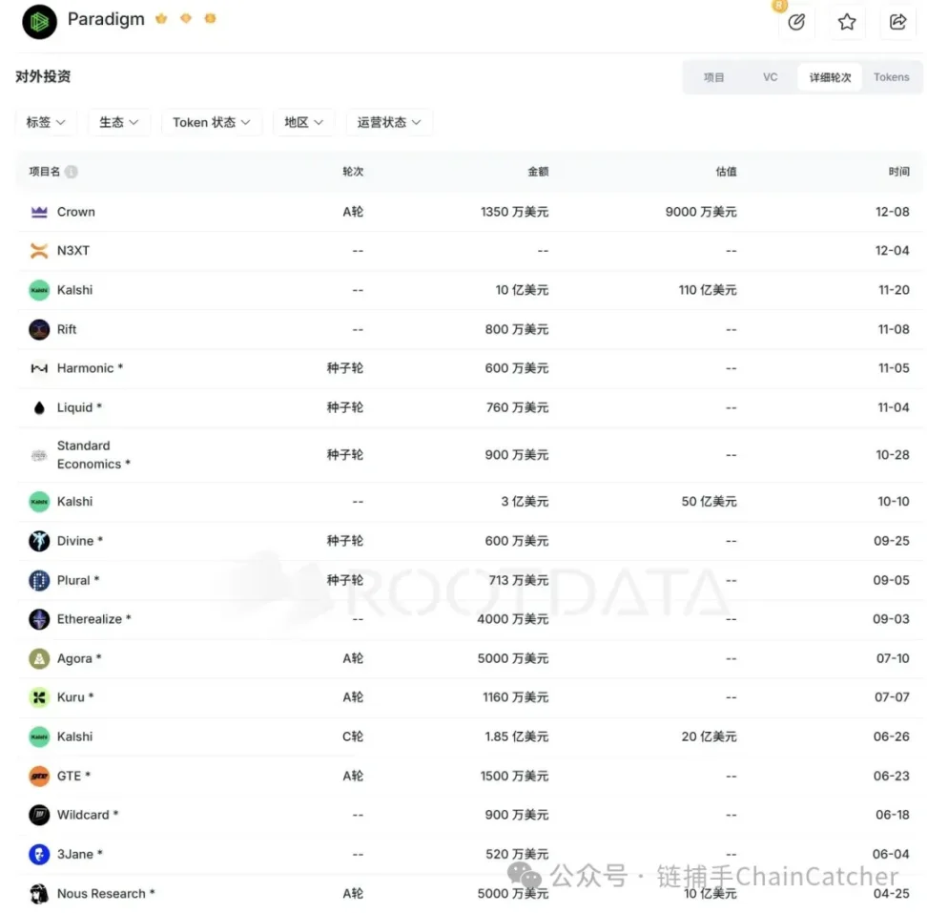Open the Token 状态 dropdown
Viewport: 927px width, 913px height.
(x=212, y=122)
